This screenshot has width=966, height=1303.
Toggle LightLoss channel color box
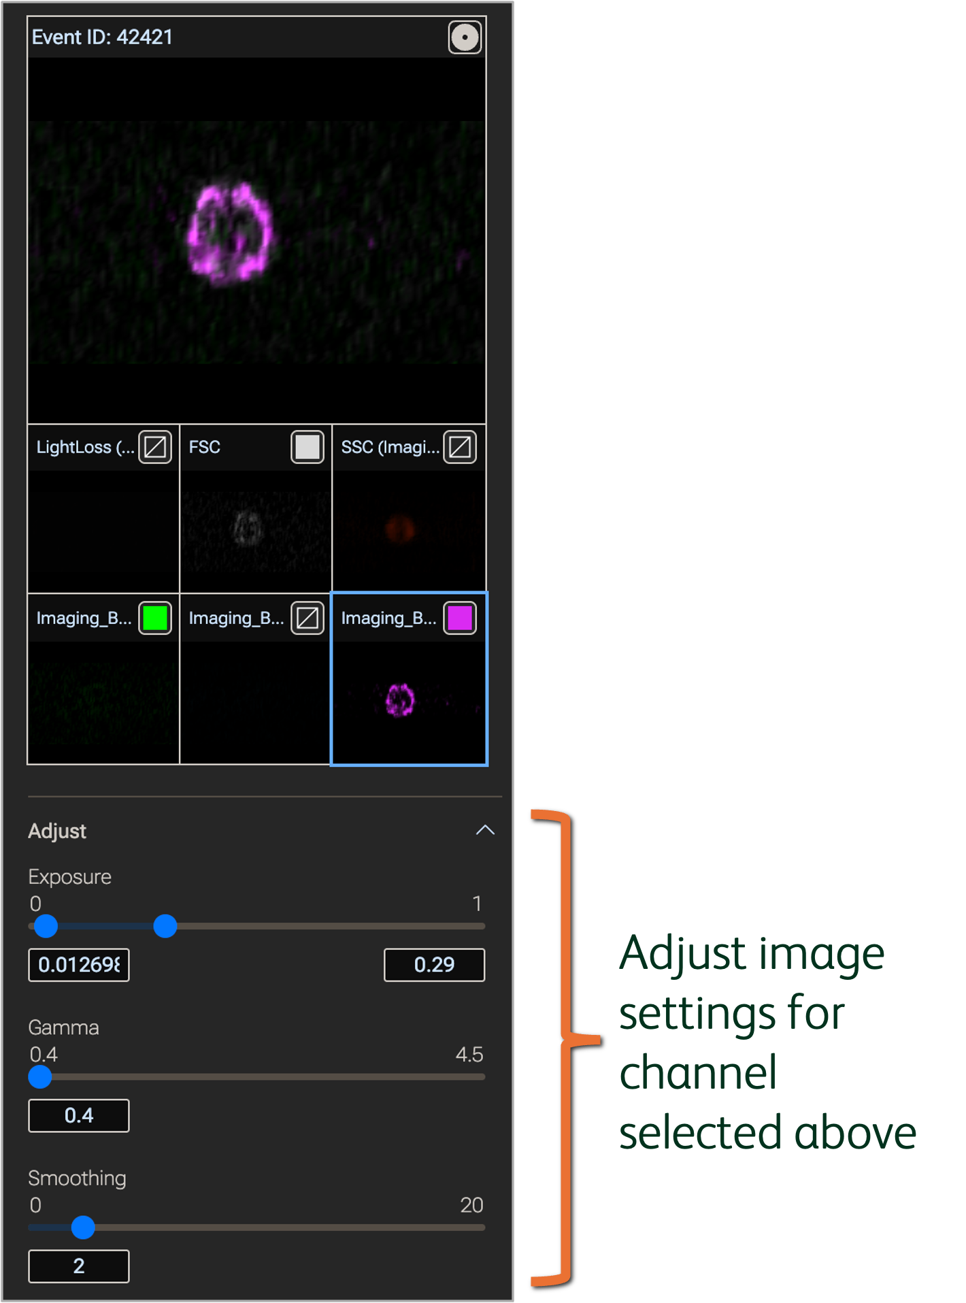(x=155, y=447)
